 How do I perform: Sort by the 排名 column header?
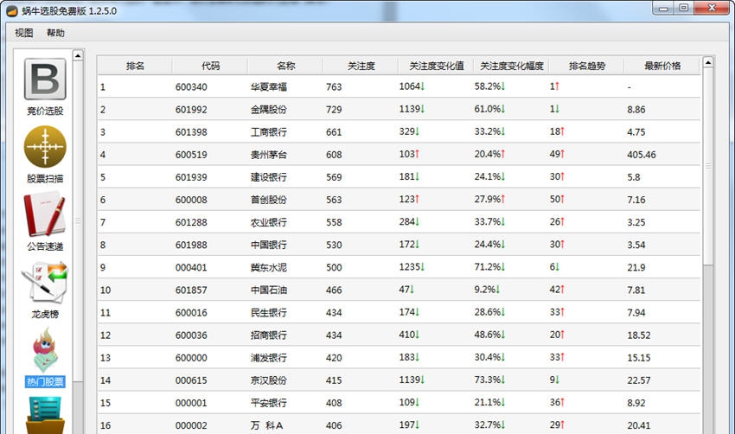pos(135,66)
